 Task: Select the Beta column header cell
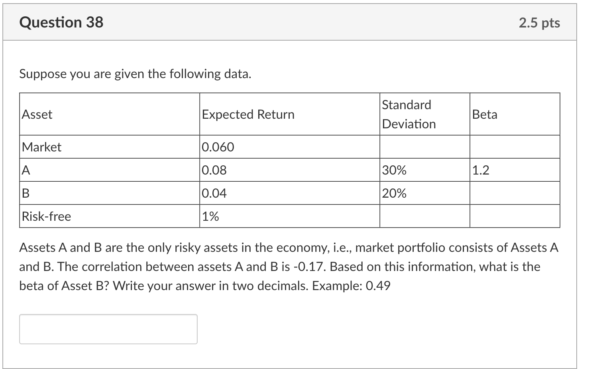pos(515,114)
